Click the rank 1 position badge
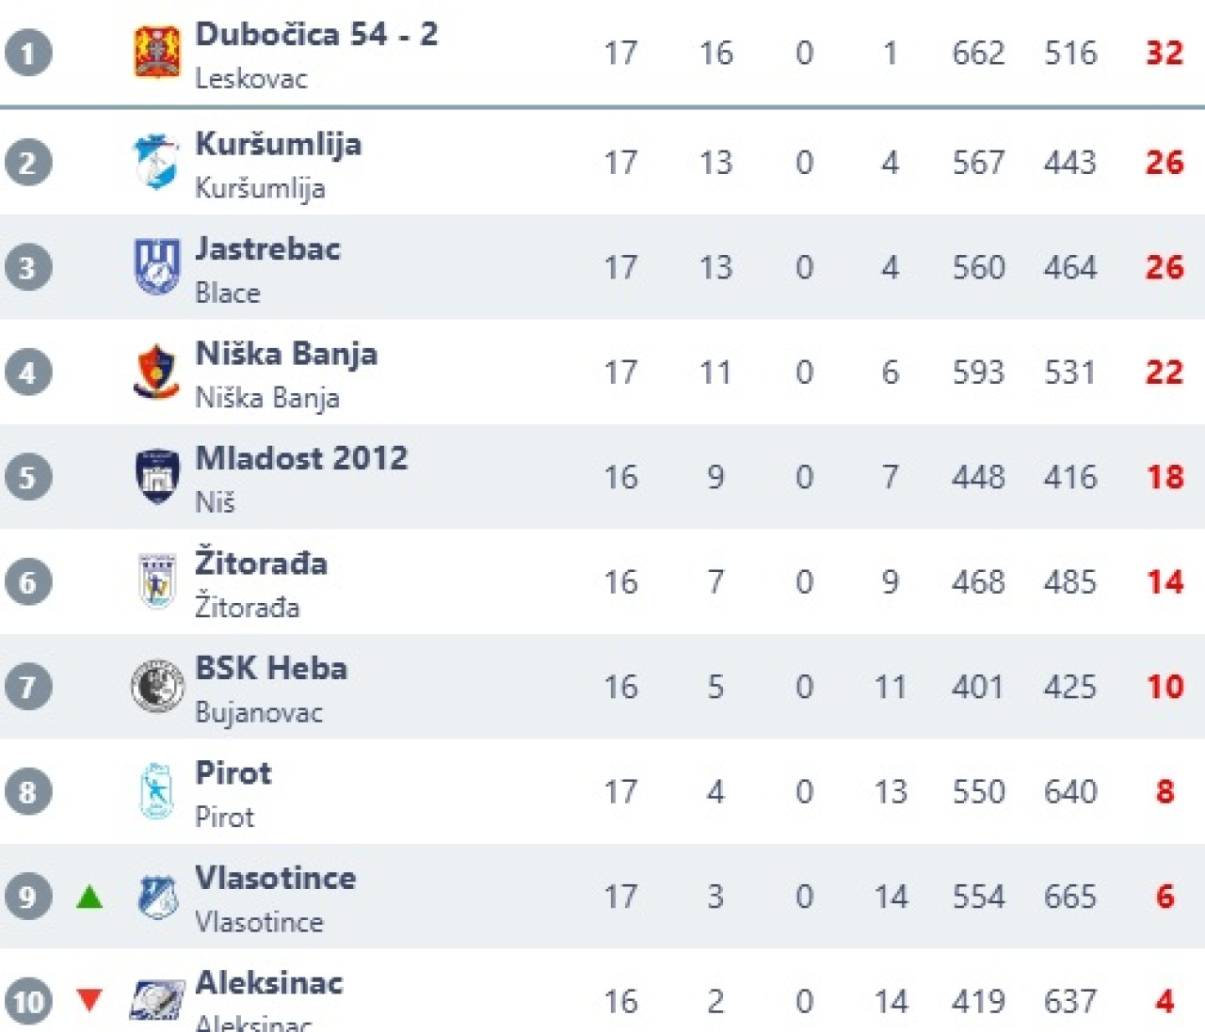1205x1032 pixels. click(x=27, y=53)
